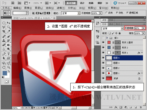The image size is (147, 110).
Task: Toggle Quick Mask mode button
Action: tap(6, 82)
